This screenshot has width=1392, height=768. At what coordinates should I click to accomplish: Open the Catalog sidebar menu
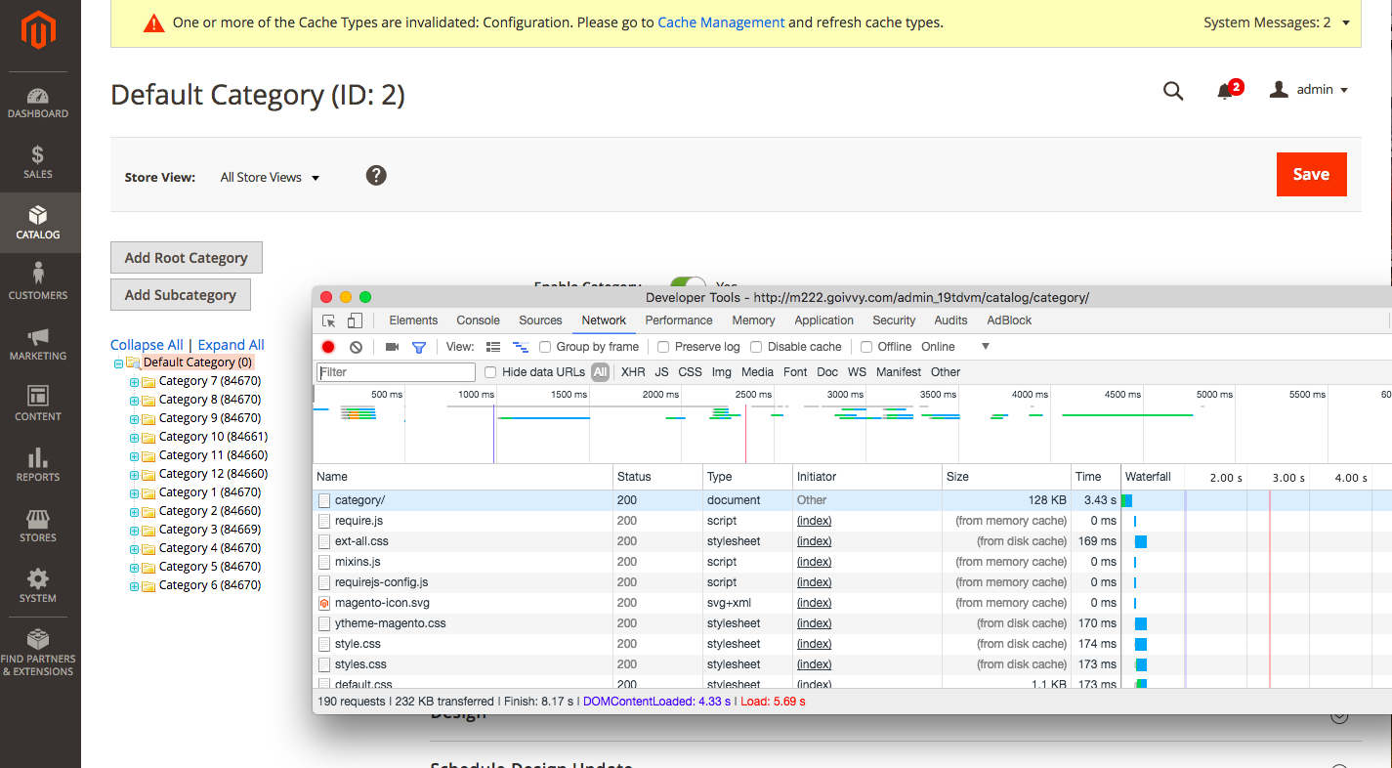coord(38,222)
